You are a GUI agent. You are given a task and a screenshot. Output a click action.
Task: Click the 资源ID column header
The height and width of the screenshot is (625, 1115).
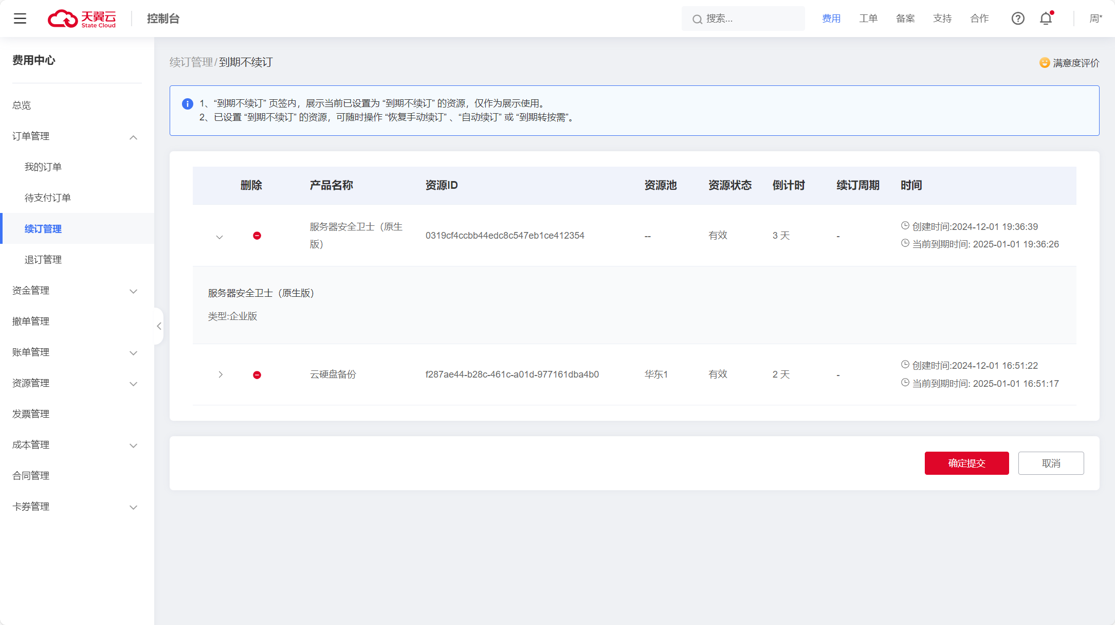442,185
